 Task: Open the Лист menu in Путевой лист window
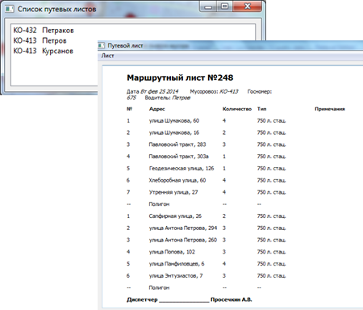tap(107, 56)
